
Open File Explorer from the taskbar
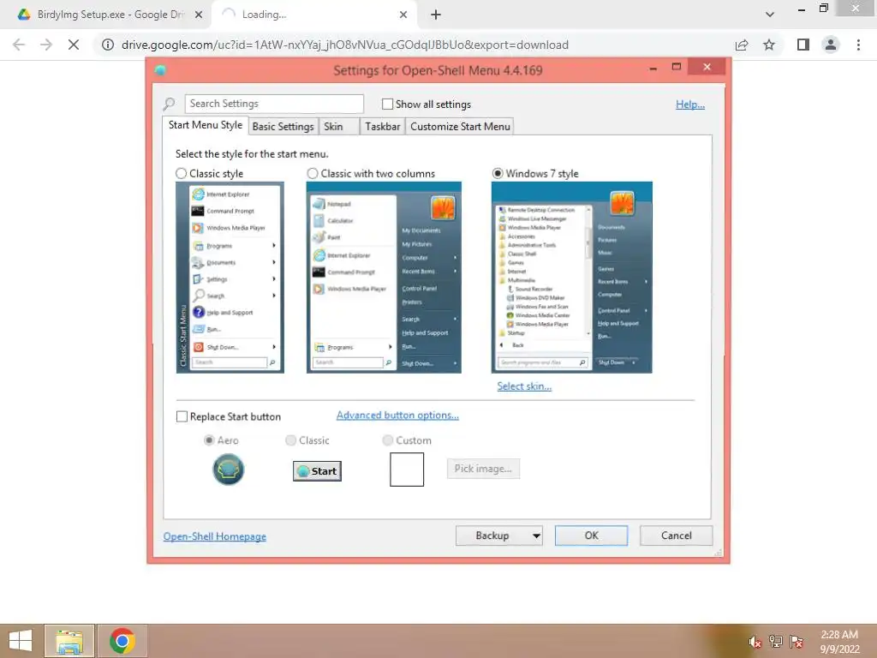coord(69,641)
